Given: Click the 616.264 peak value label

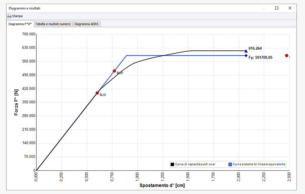Looking at the screenshot, I should pos(255,48).
